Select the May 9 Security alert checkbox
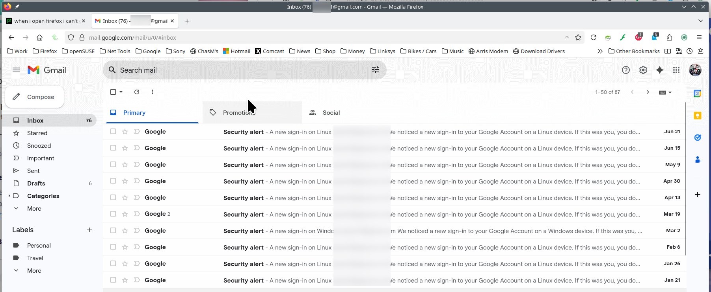This screenshot has width=711, height=292. (113, 164)
